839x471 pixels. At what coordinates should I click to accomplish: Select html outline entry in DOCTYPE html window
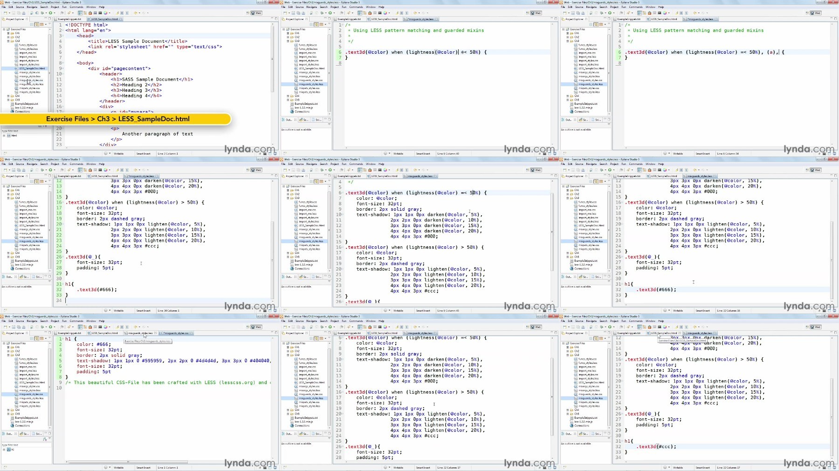pos(14,136)
